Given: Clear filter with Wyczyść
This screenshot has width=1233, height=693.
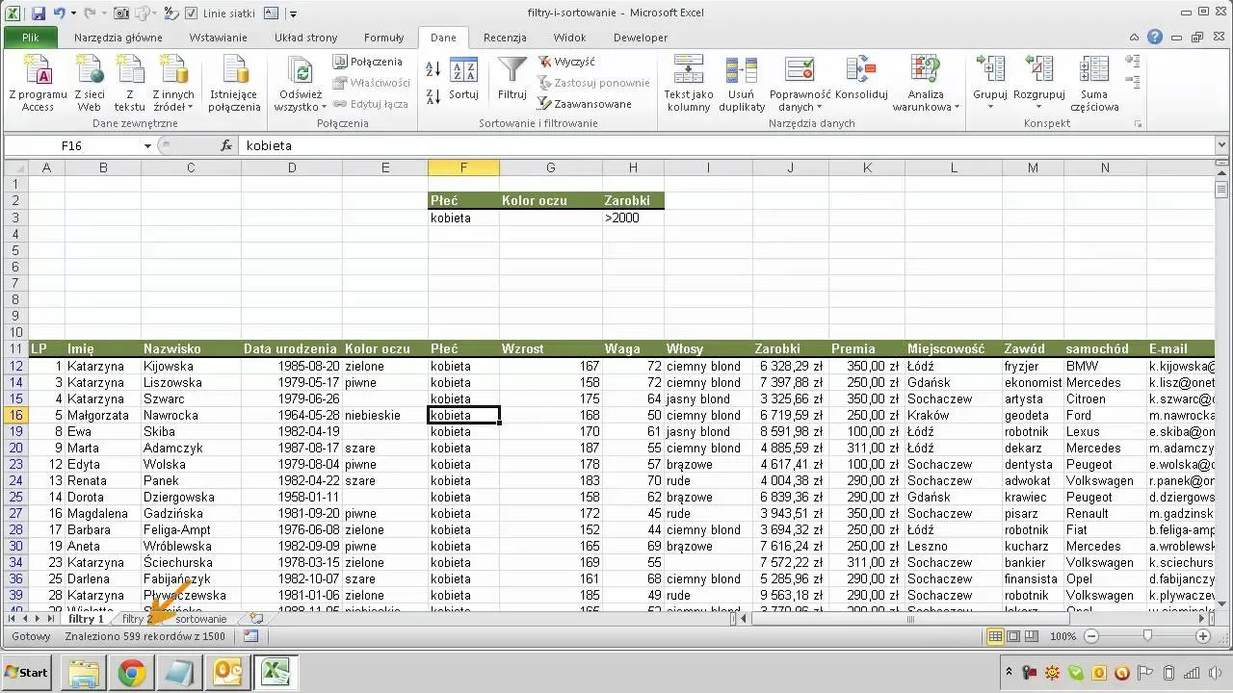Looking at the screenshot, I should [x=567, y=62].
